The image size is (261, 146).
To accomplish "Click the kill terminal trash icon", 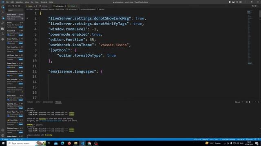I will (x=250, y=102).
